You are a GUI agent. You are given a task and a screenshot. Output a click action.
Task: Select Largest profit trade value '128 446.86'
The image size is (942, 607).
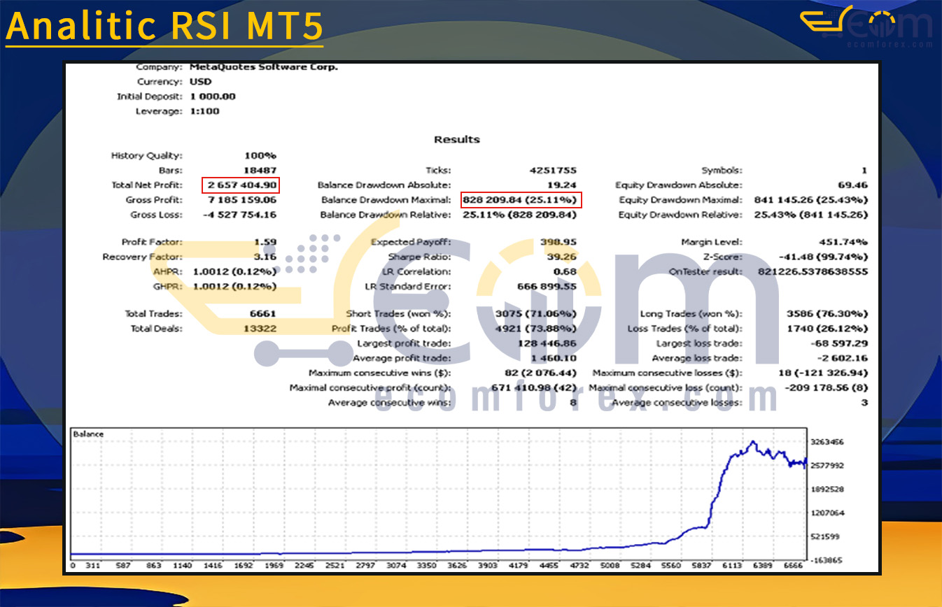click(548, 343)
